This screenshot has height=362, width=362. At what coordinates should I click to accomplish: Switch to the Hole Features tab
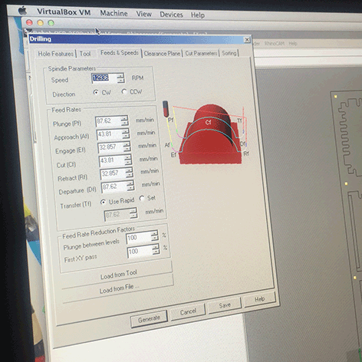[56, 54]
